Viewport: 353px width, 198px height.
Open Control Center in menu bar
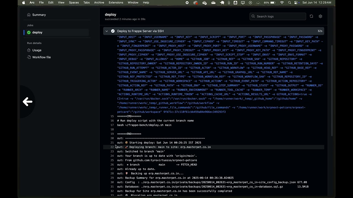click(296, 2)
